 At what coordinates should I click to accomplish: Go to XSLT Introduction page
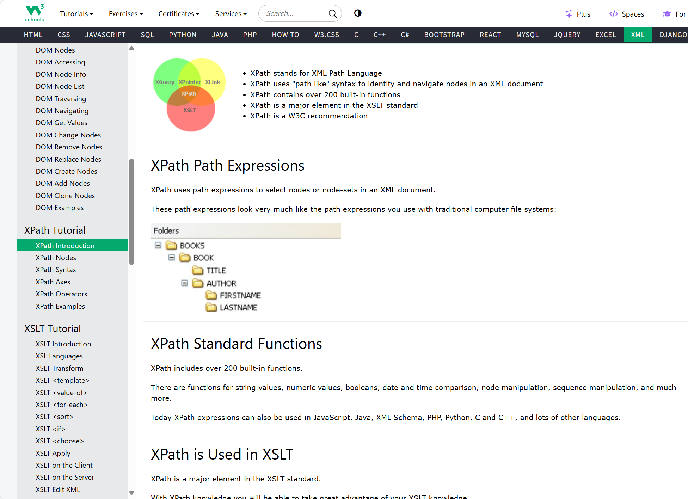pos(63,344)
